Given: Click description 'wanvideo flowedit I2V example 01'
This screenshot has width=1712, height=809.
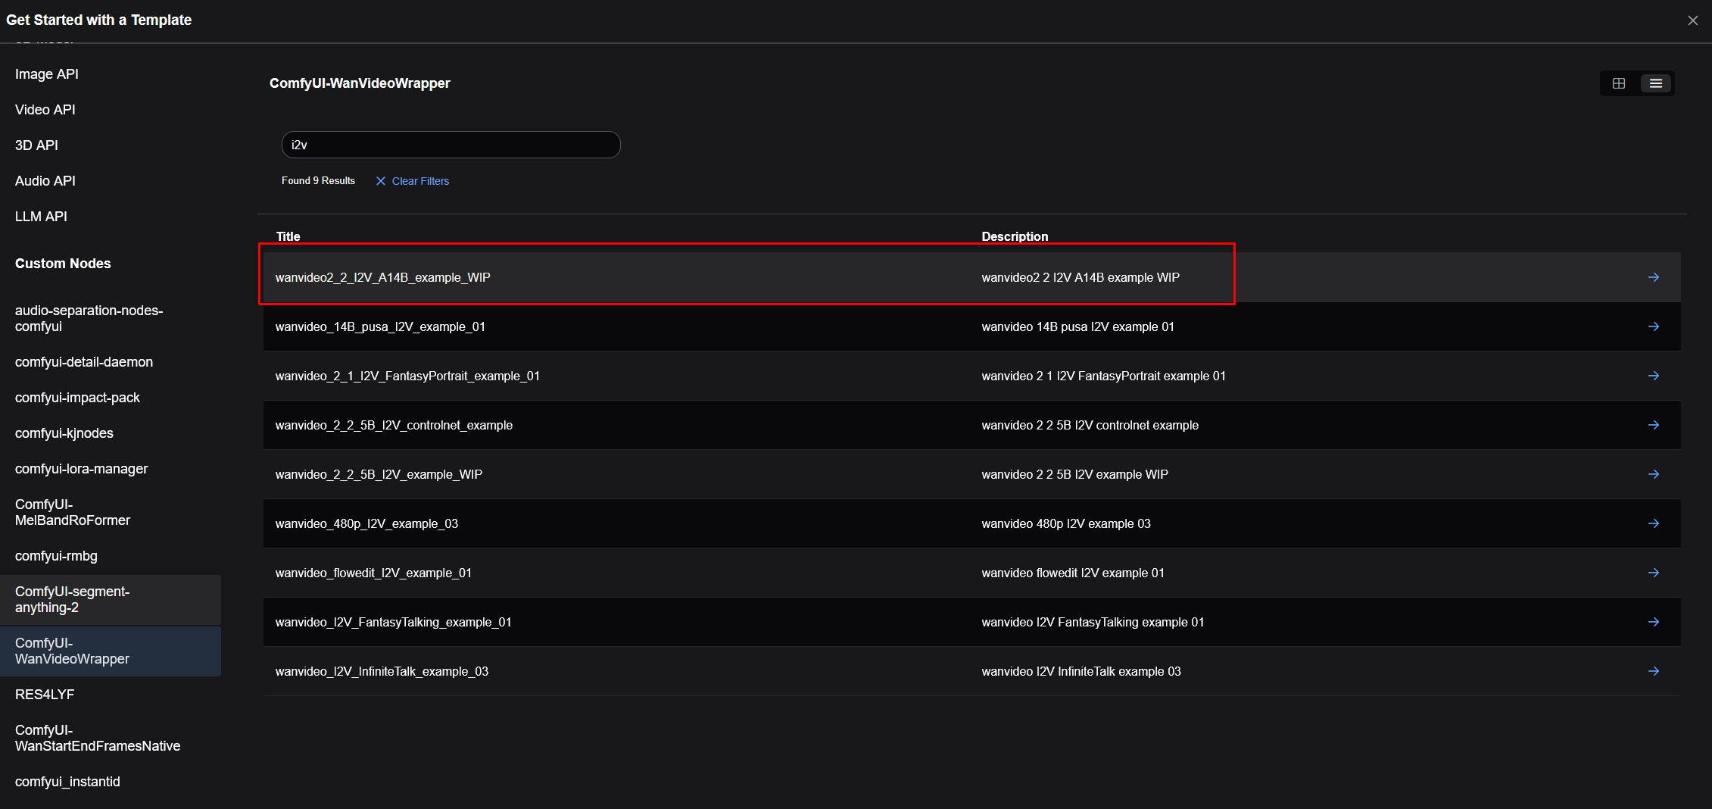Looking at the screenshot, I should 1073,573.
